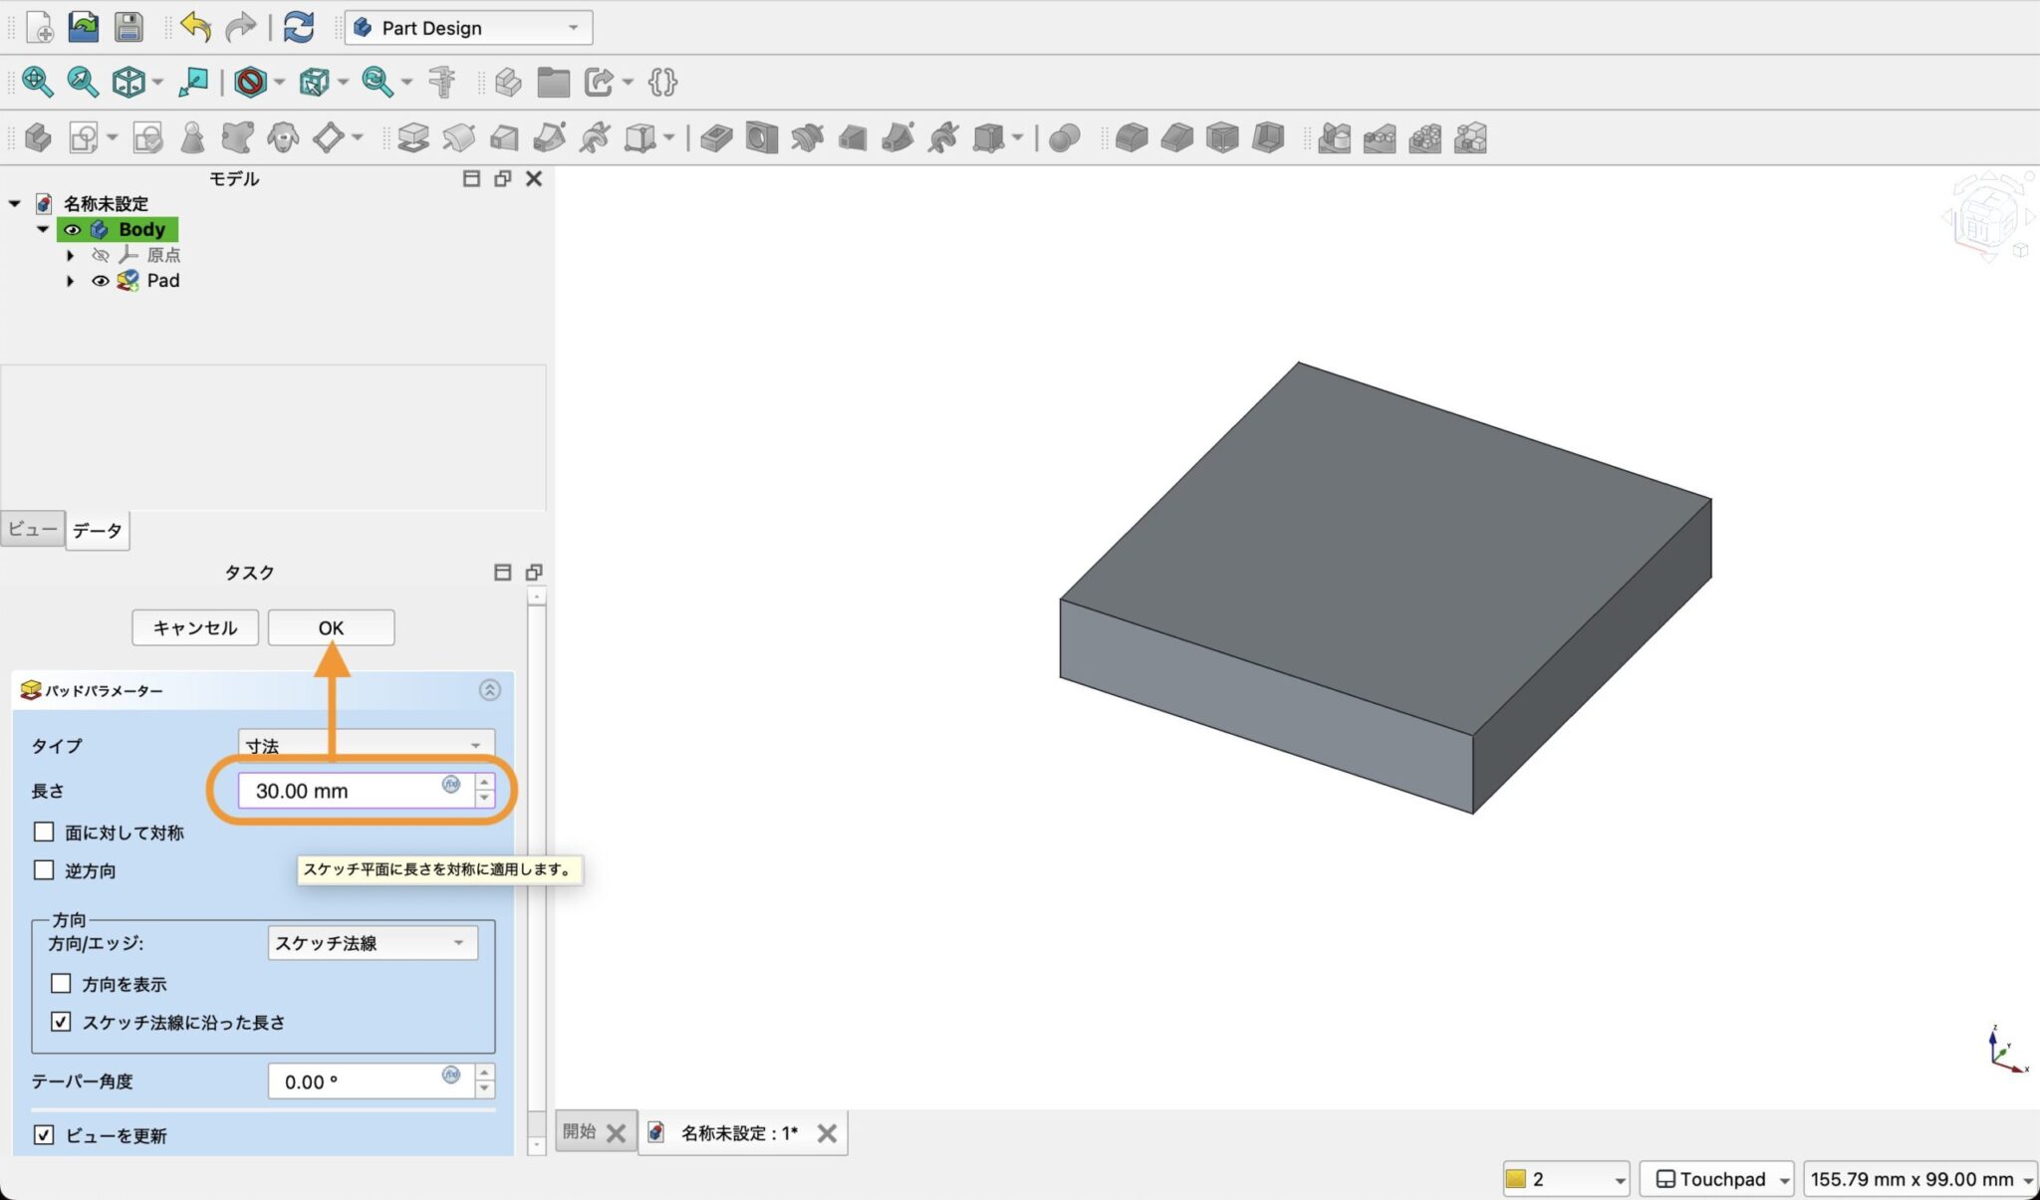Click the Pad tool icon
The width and height of the screenshot is (2040, 1200).
[x=413, y=137]
